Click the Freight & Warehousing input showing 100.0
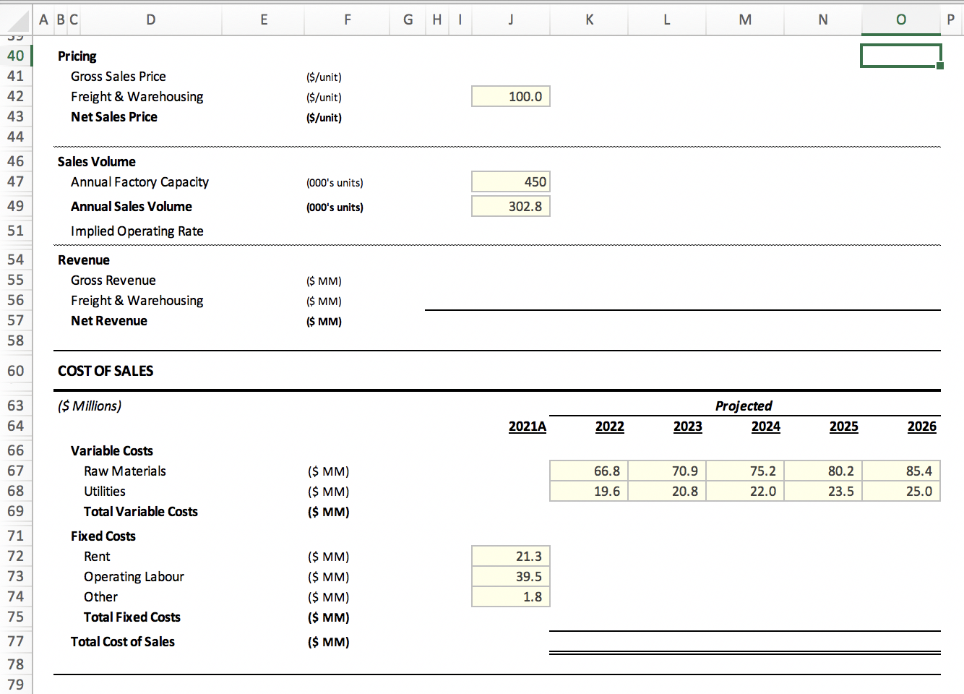 point(510,95)
